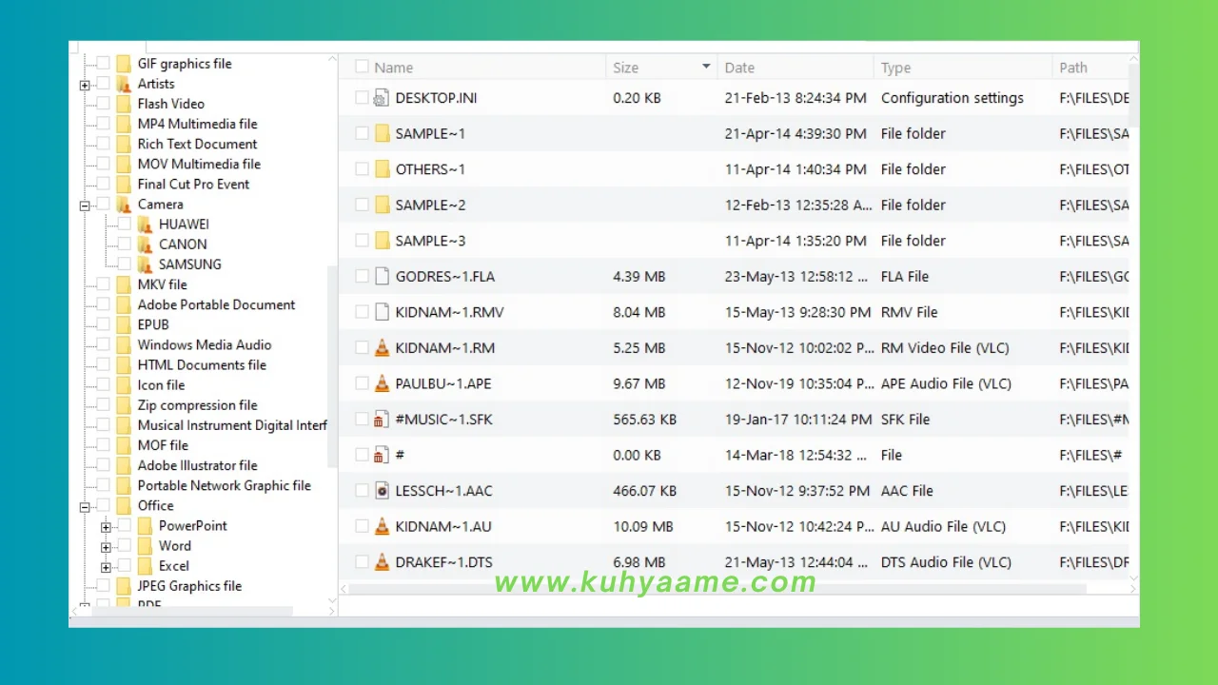Sort files by Size column header

(x=625, y=68)
